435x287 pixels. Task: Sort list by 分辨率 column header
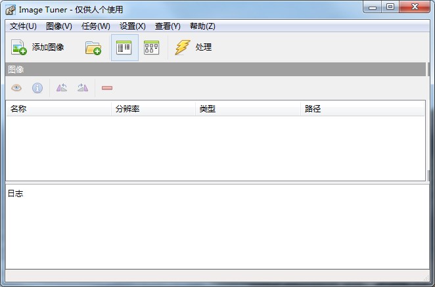pos(153,109)
